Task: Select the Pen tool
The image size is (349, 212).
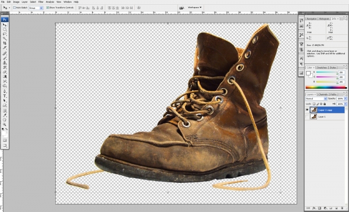Action: 5,91
